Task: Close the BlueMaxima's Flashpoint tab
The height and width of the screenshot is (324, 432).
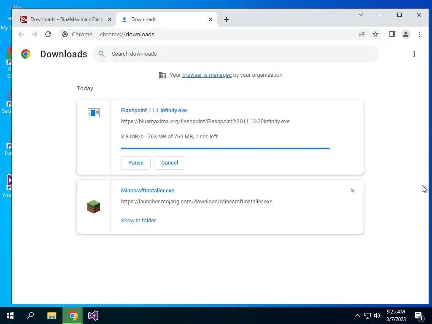Action: [x=110, y=19]
